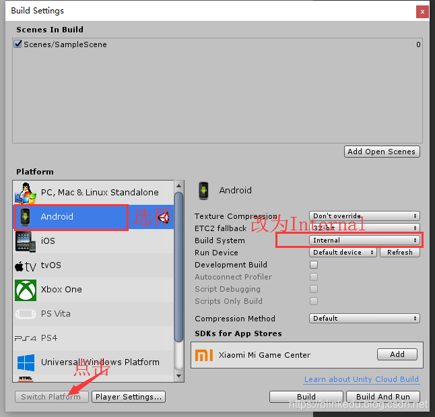The width and height of the screenshot is (435, 417).
Task: Click the Xbox One green logo icon
Action: (26, 290)
